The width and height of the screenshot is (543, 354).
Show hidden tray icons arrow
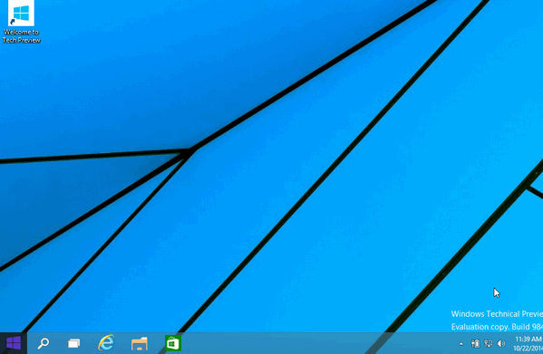[x=461, y=344]
